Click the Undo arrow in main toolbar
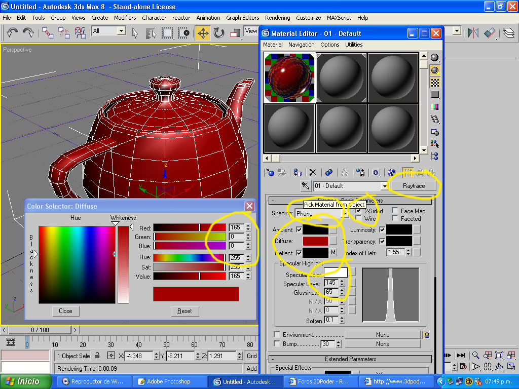 coord(12,32)
